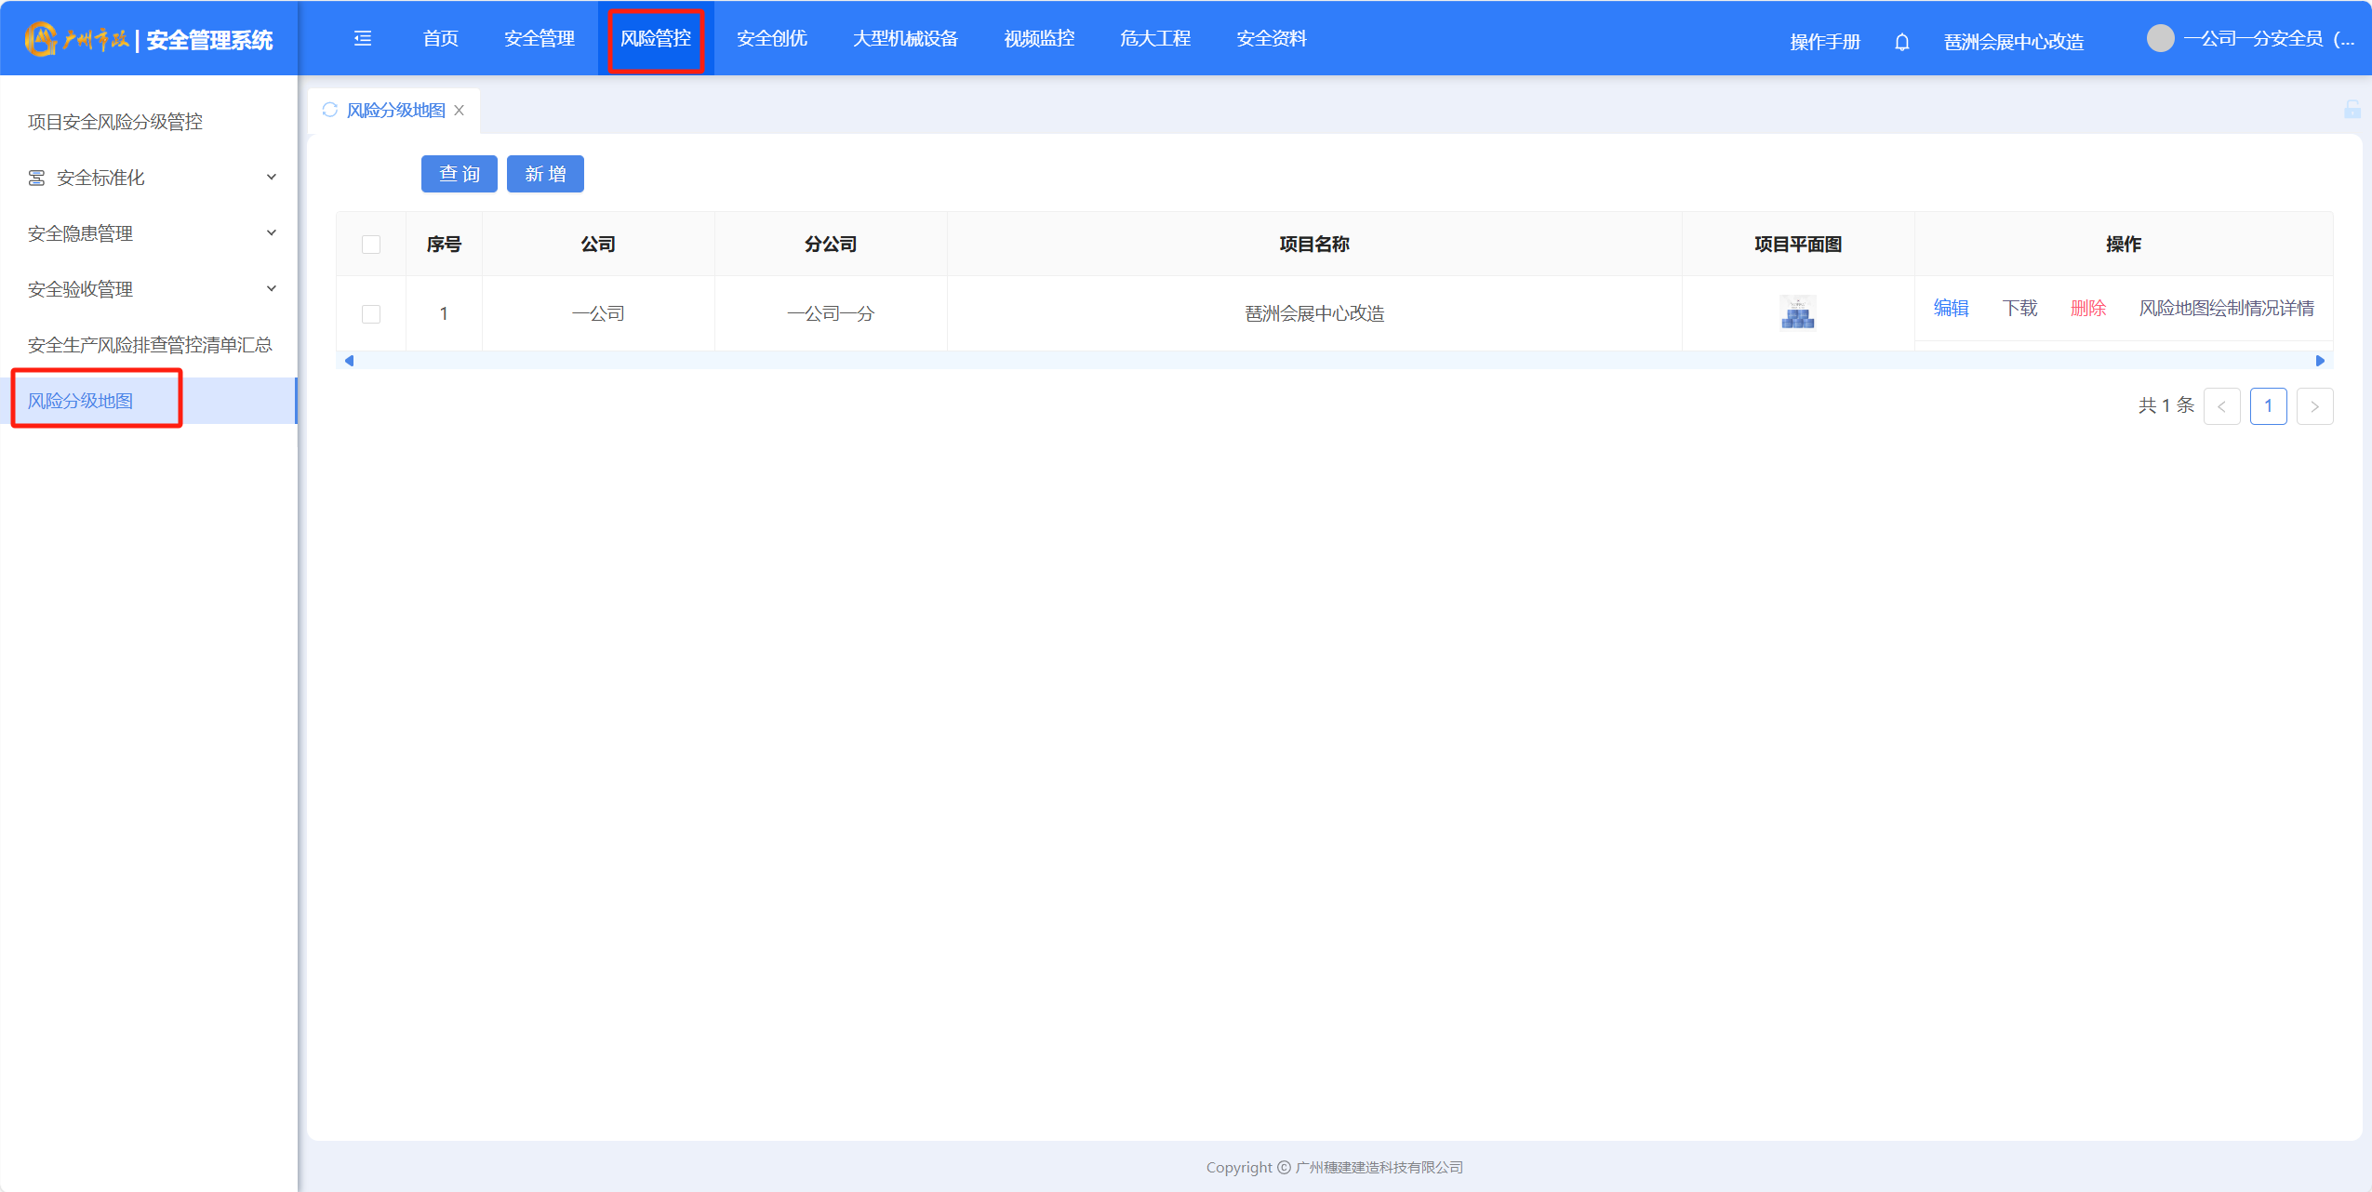Click the sidebar collapse menu icon

(x=363, y=39)
